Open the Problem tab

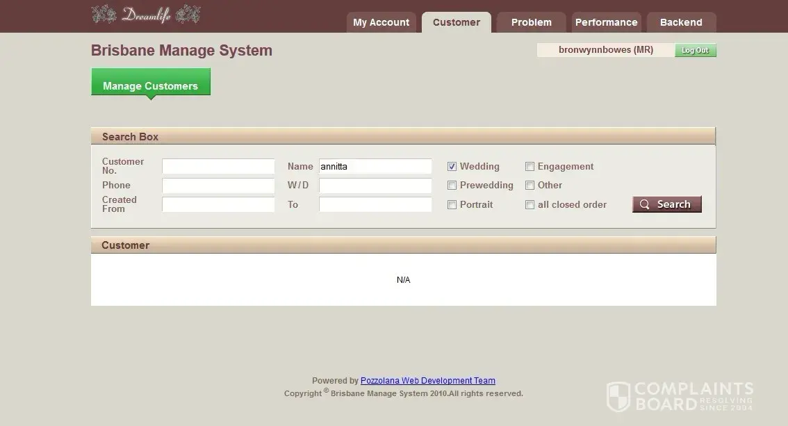(531, 22)
